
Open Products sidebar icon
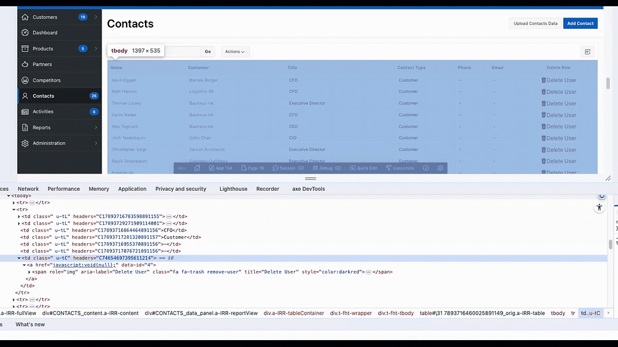pyautogui.click(x=25, y=48)
